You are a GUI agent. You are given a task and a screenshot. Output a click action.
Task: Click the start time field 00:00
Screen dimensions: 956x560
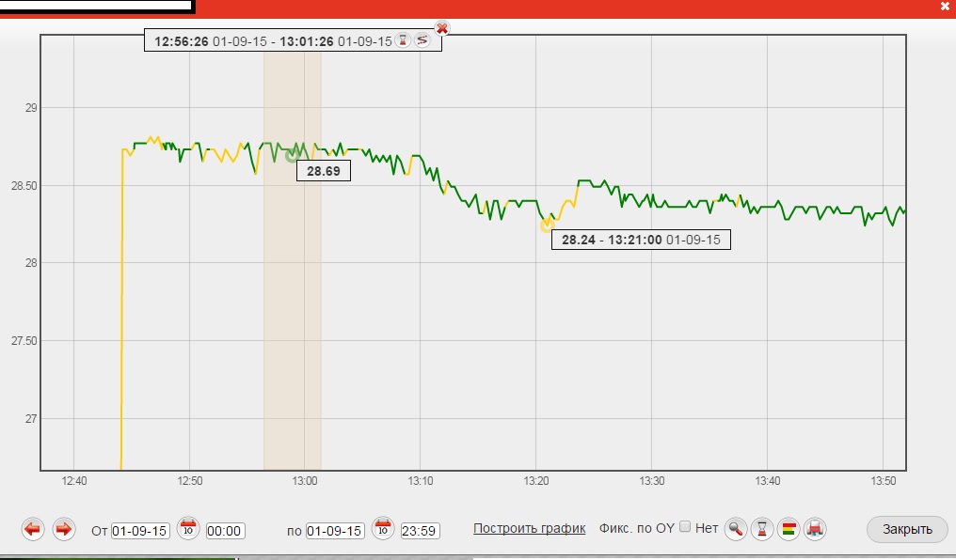225,531
